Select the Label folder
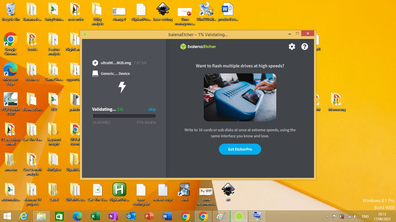 [x=54, y=192]
